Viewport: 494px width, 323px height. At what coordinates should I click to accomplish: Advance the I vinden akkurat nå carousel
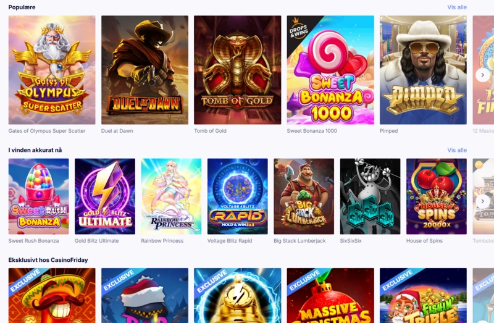click(482, 201)
